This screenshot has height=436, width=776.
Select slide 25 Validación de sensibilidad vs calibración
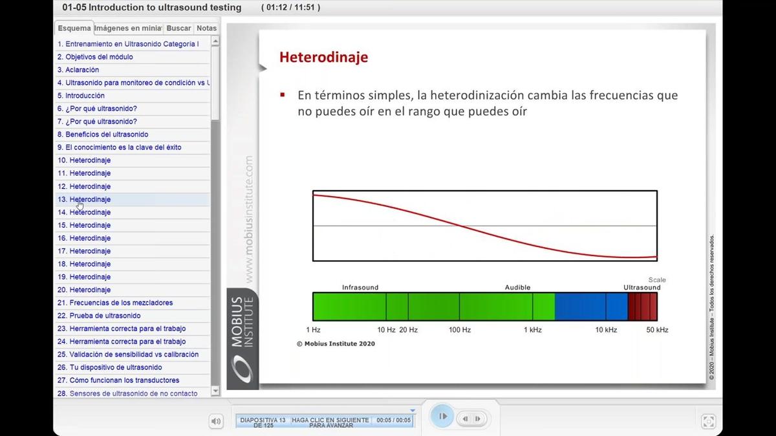[x=133, y=354]
